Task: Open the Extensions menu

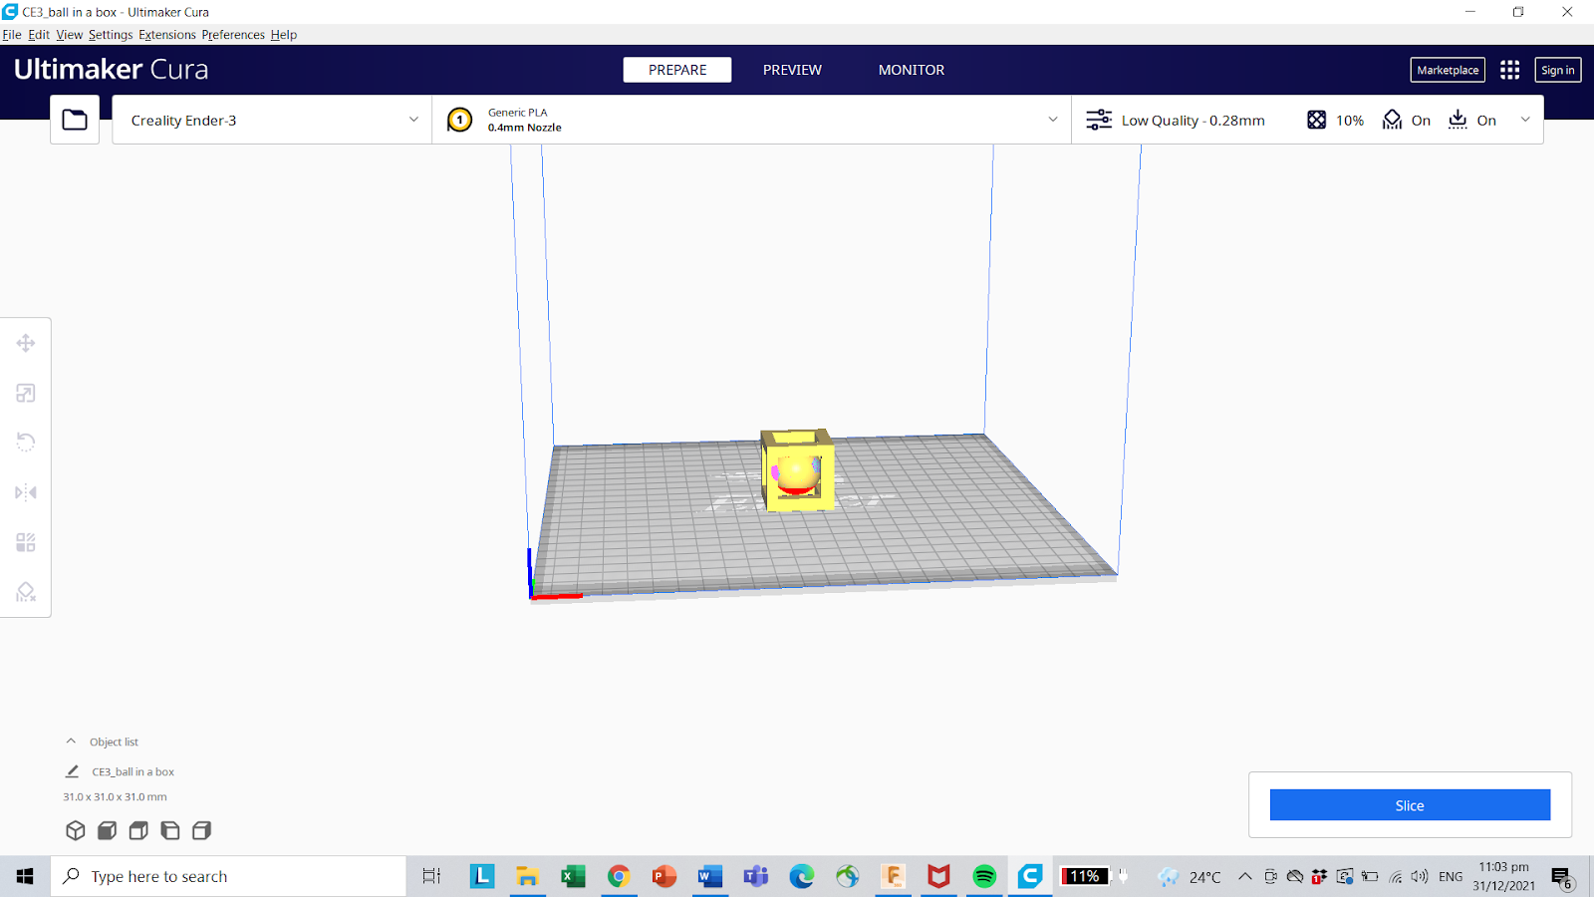Action: click(x=167, y=35)
